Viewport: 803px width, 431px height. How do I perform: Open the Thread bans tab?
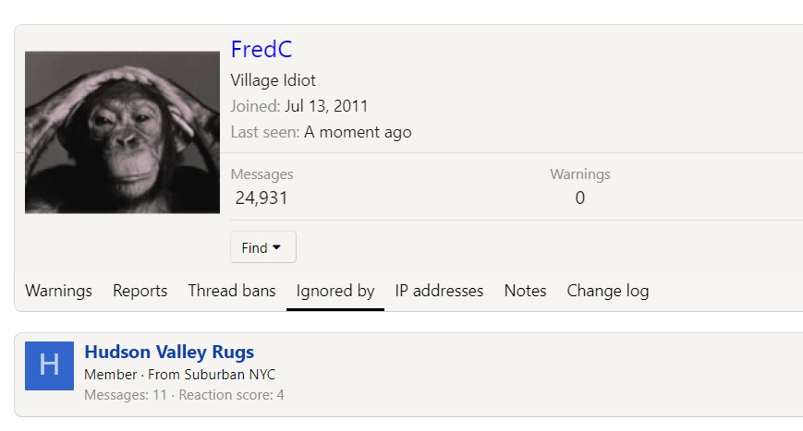[x=232, y=291]
